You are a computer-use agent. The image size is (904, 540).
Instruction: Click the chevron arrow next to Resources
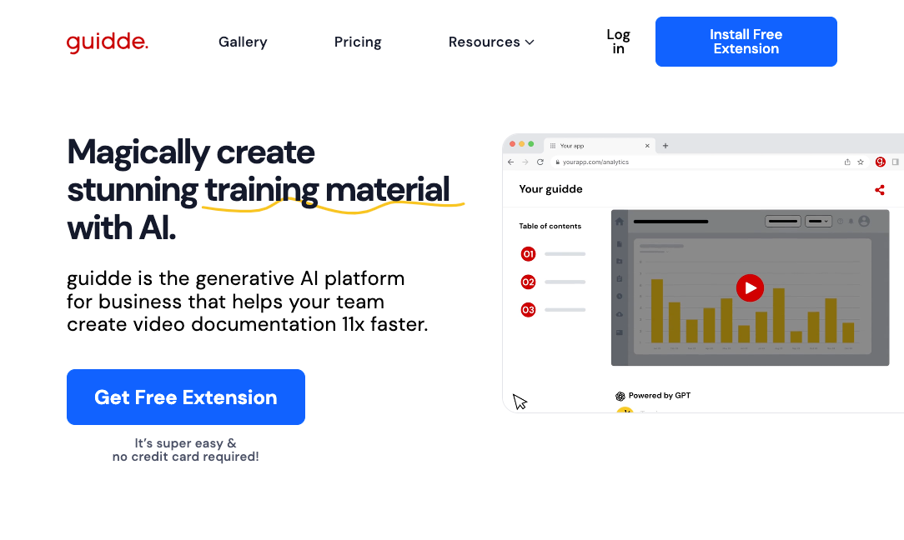point(530,42)
